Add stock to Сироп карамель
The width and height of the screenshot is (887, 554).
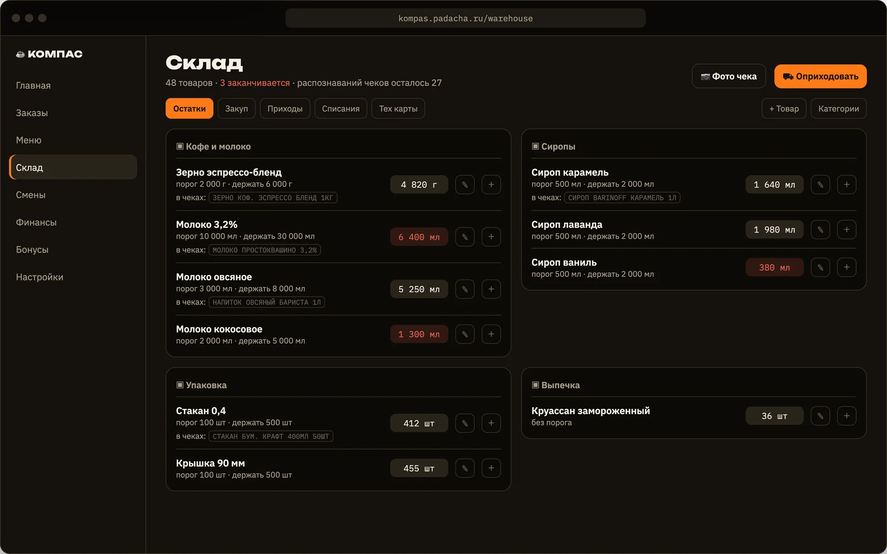click(847, 185)
